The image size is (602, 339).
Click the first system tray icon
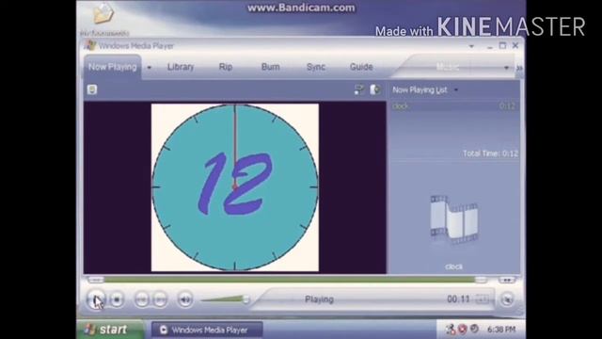pyautogui.click(x=451, y=329)
